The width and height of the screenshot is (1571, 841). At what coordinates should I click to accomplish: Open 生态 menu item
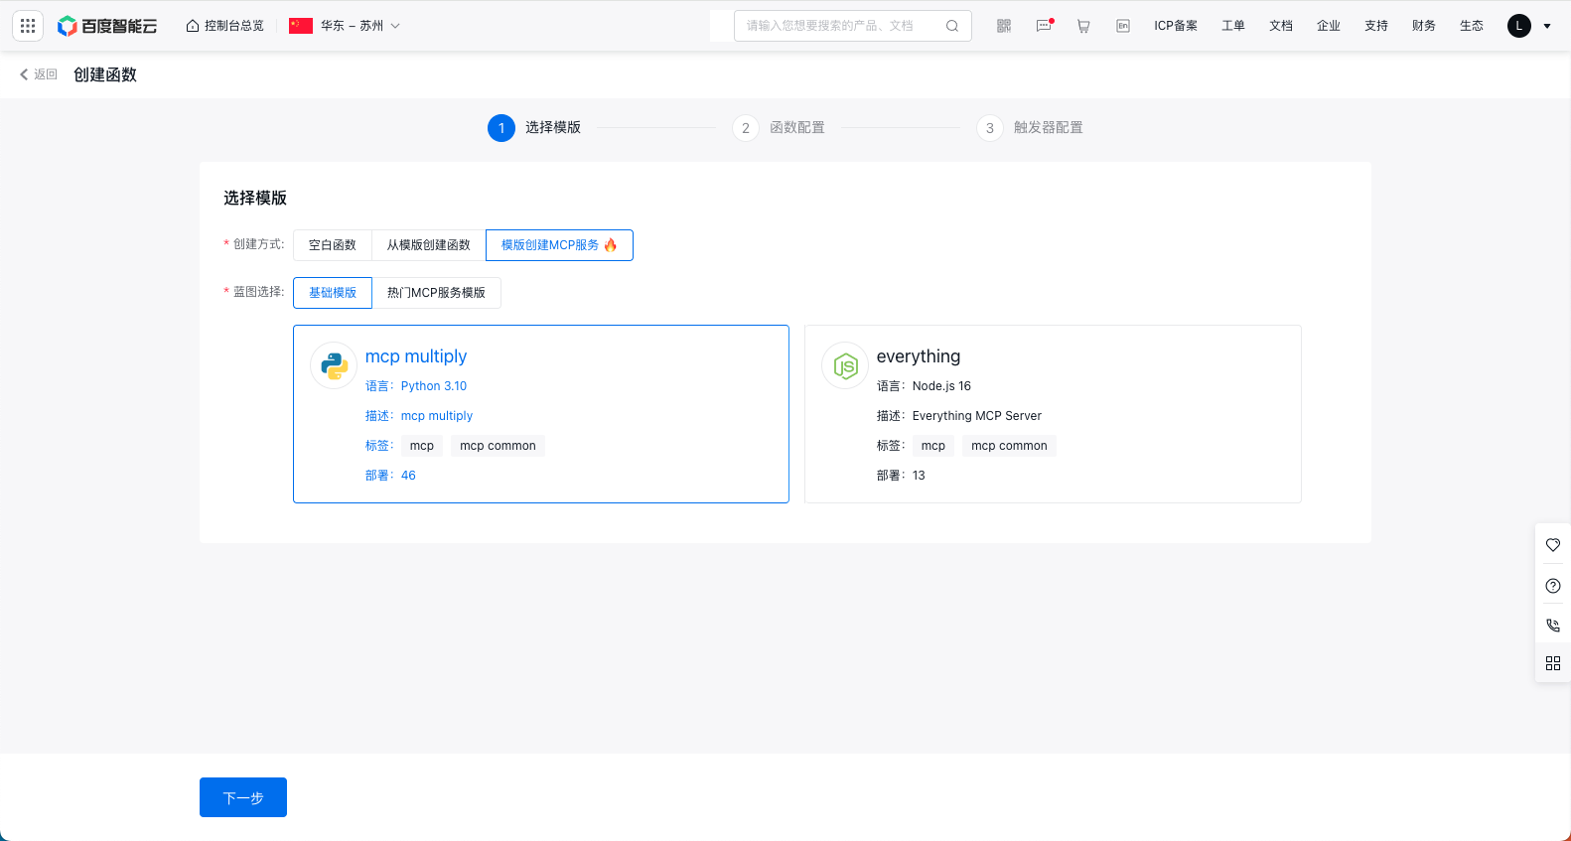point(1472,26)
